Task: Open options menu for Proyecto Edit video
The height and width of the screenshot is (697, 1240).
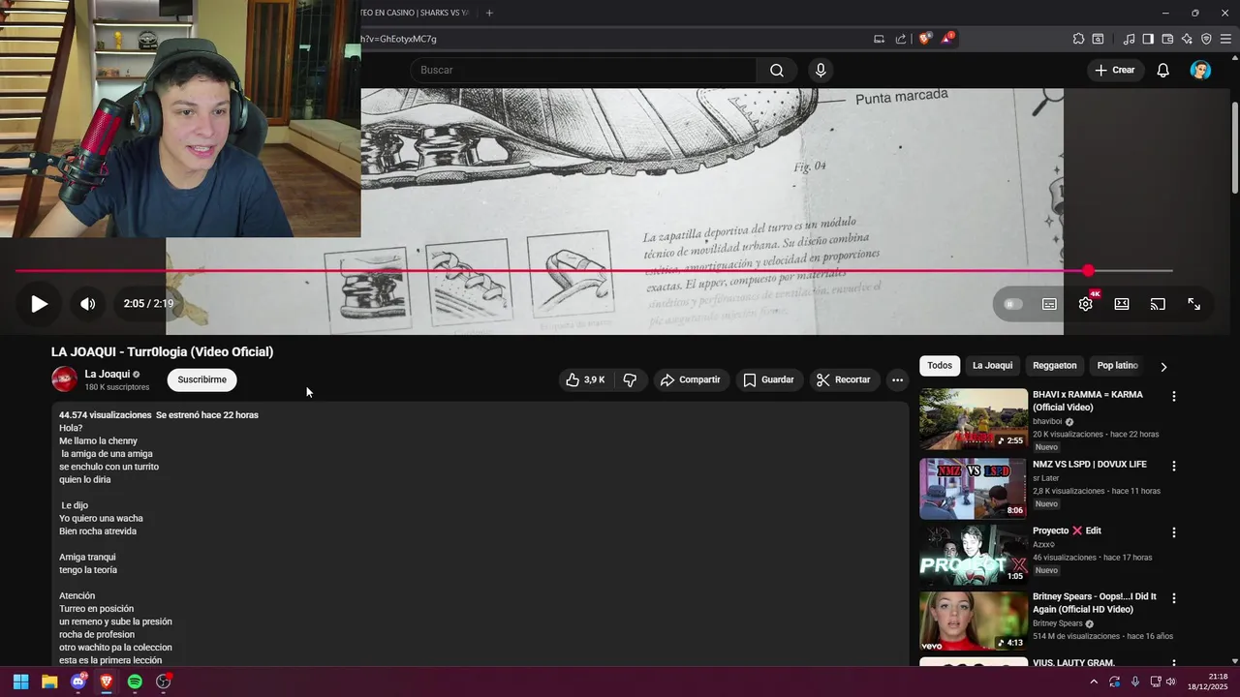Action: 1174,532
